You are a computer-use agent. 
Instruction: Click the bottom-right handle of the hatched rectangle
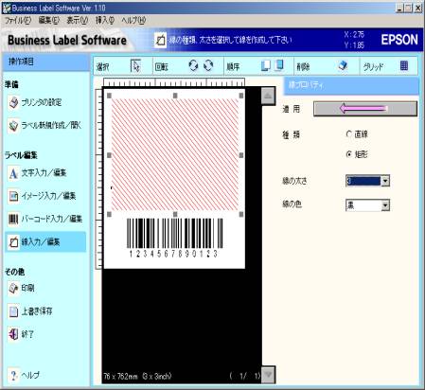[241, 214]
